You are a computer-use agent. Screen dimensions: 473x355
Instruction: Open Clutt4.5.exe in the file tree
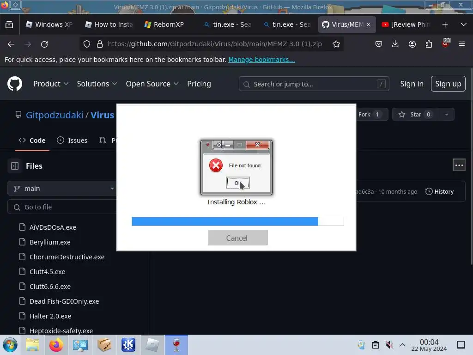click(x=48, y=272)
